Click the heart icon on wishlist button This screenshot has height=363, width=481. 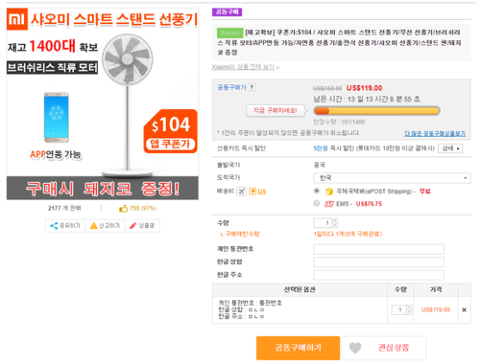(356, 348)
